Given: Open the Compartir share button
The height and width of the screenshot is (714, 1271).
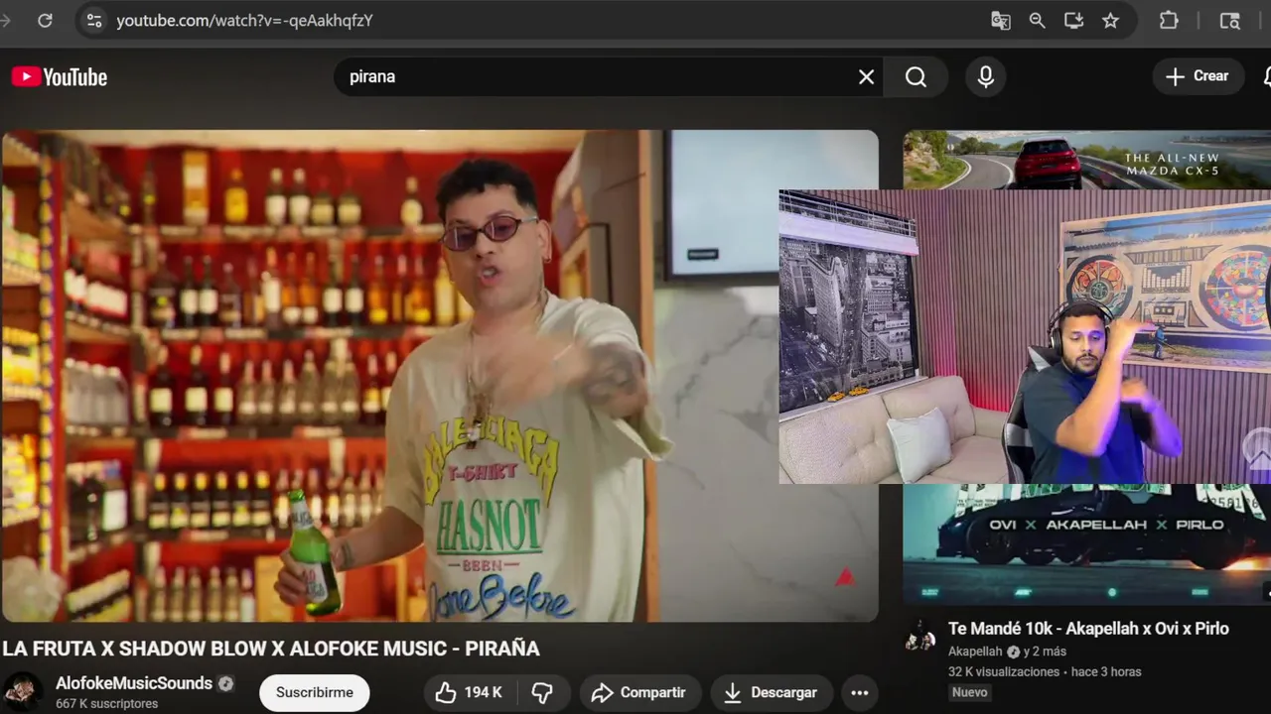Looking at the screenshot, I should point(639,692).
